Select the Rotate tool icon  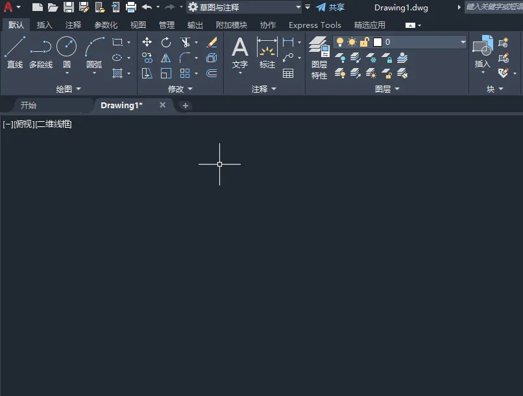pyautogui.click(x=165, y=42)
